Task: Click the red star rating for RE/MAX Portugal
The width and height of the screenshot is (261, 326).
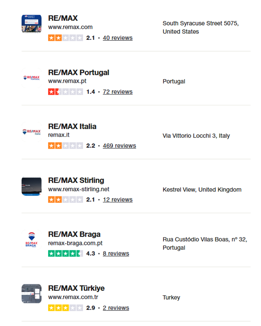Action: click(65, 92)
